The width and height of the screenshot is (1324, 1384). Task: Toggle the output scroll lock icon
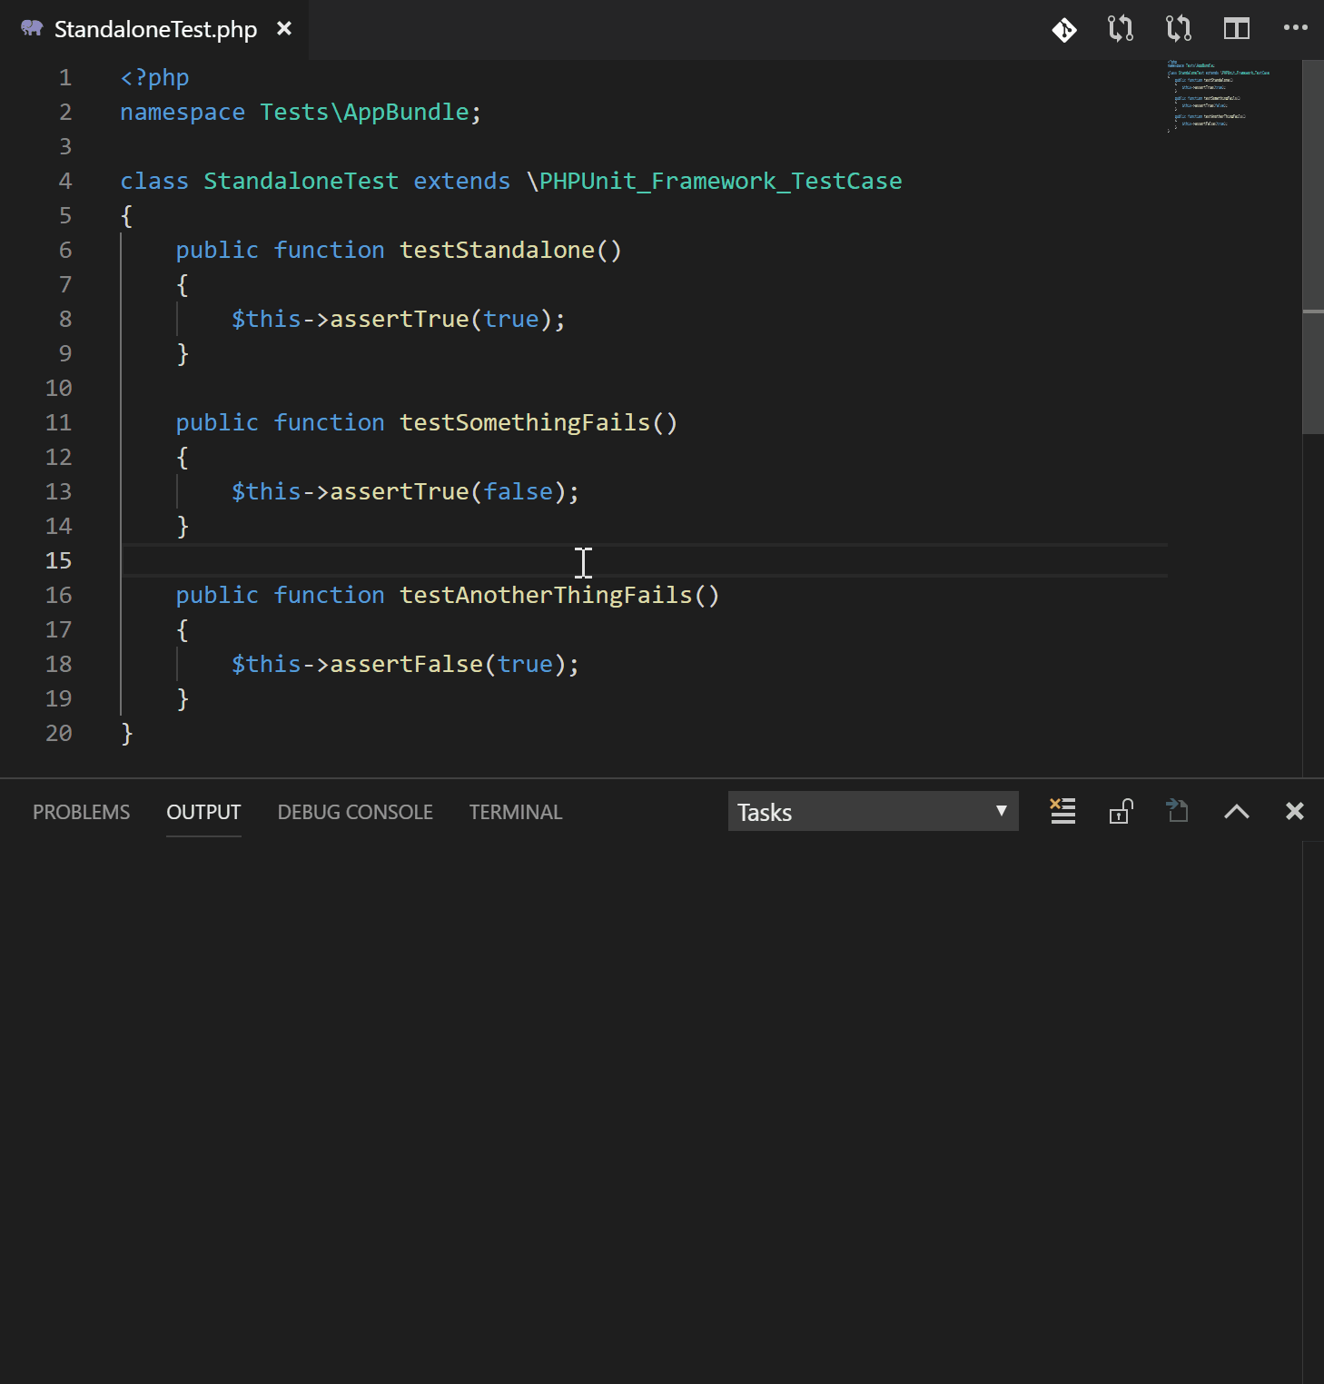point(1121,811)
